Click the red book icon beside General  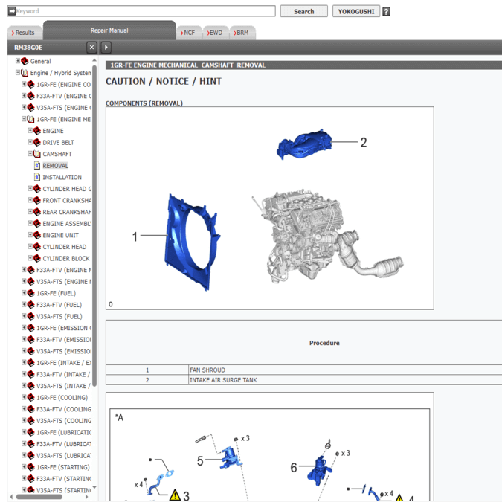pyautogui.click(x=25, y=62)
